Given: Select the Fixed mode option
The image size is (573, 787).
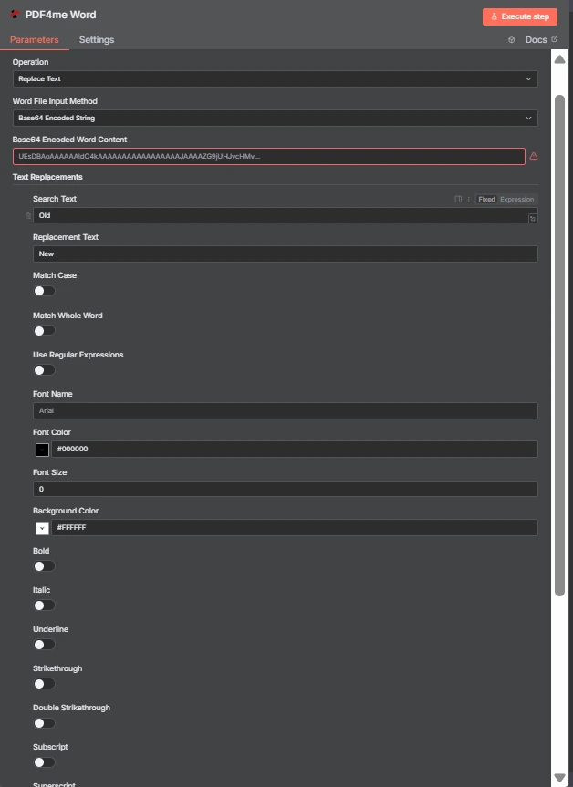Looking at the screenshot, I should coord(486,200).
